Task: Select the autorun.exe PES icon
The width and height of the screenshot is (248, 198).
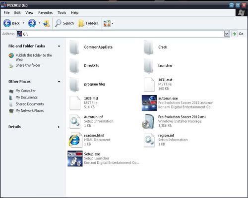Action: [x=149, y=103]
